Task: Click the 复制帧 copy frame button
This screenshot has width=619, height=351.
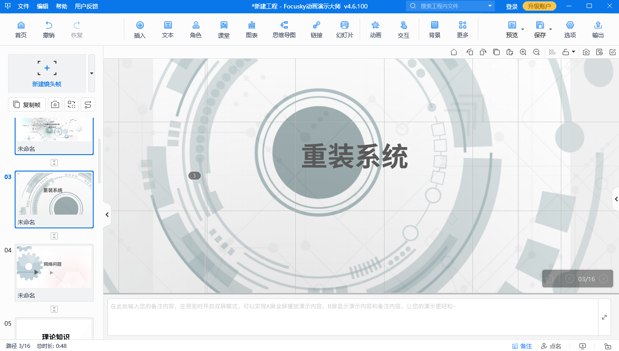Action: pyautogui.click(x=27, y=104)
